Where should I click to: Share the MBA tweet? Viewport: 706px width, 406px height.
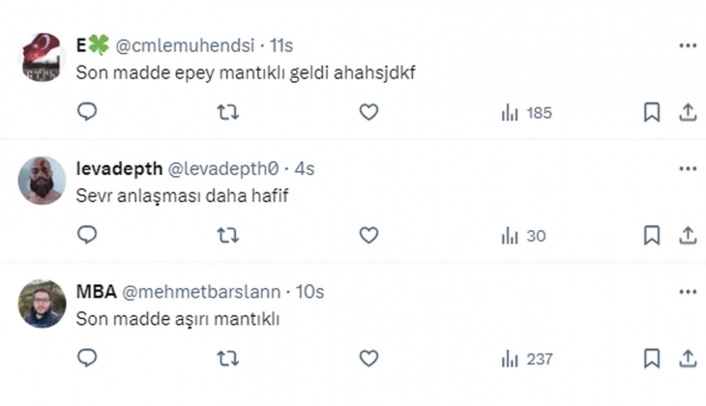[x=688, y=359]
